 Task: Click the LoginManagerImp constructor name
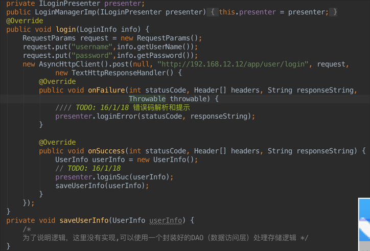point(65,12)
